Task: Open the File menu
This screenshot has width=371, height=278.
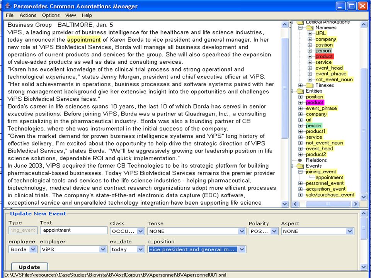Action: 10,15
